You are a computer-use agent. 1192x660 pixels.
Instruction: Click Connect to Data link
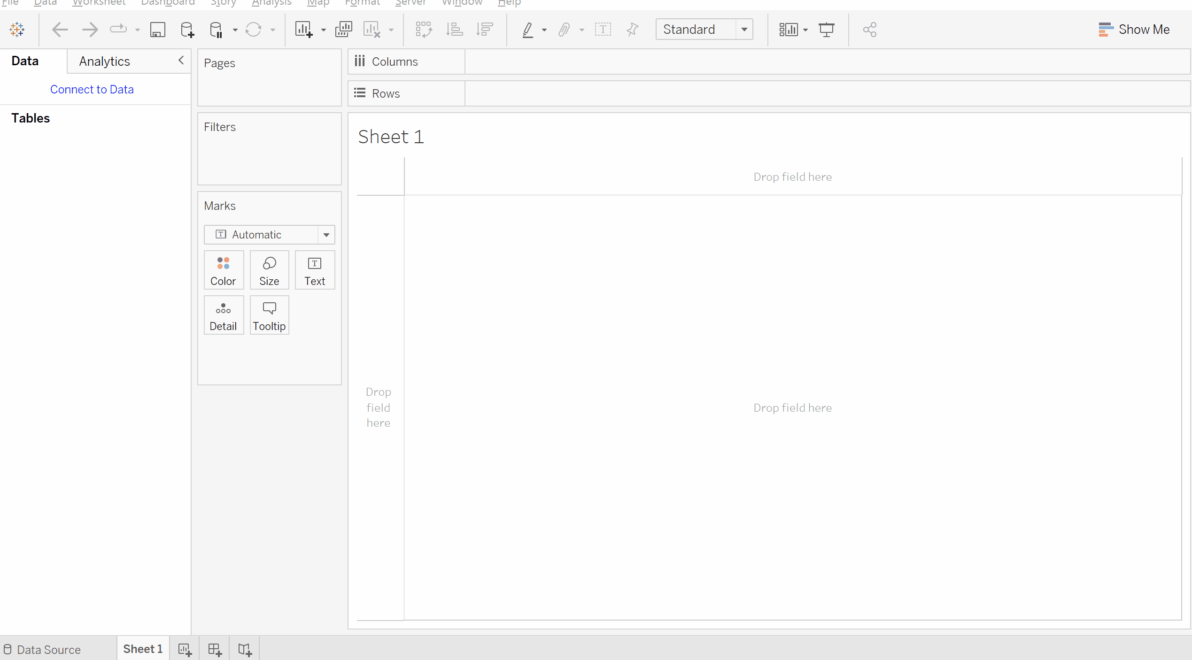(92, 89)
